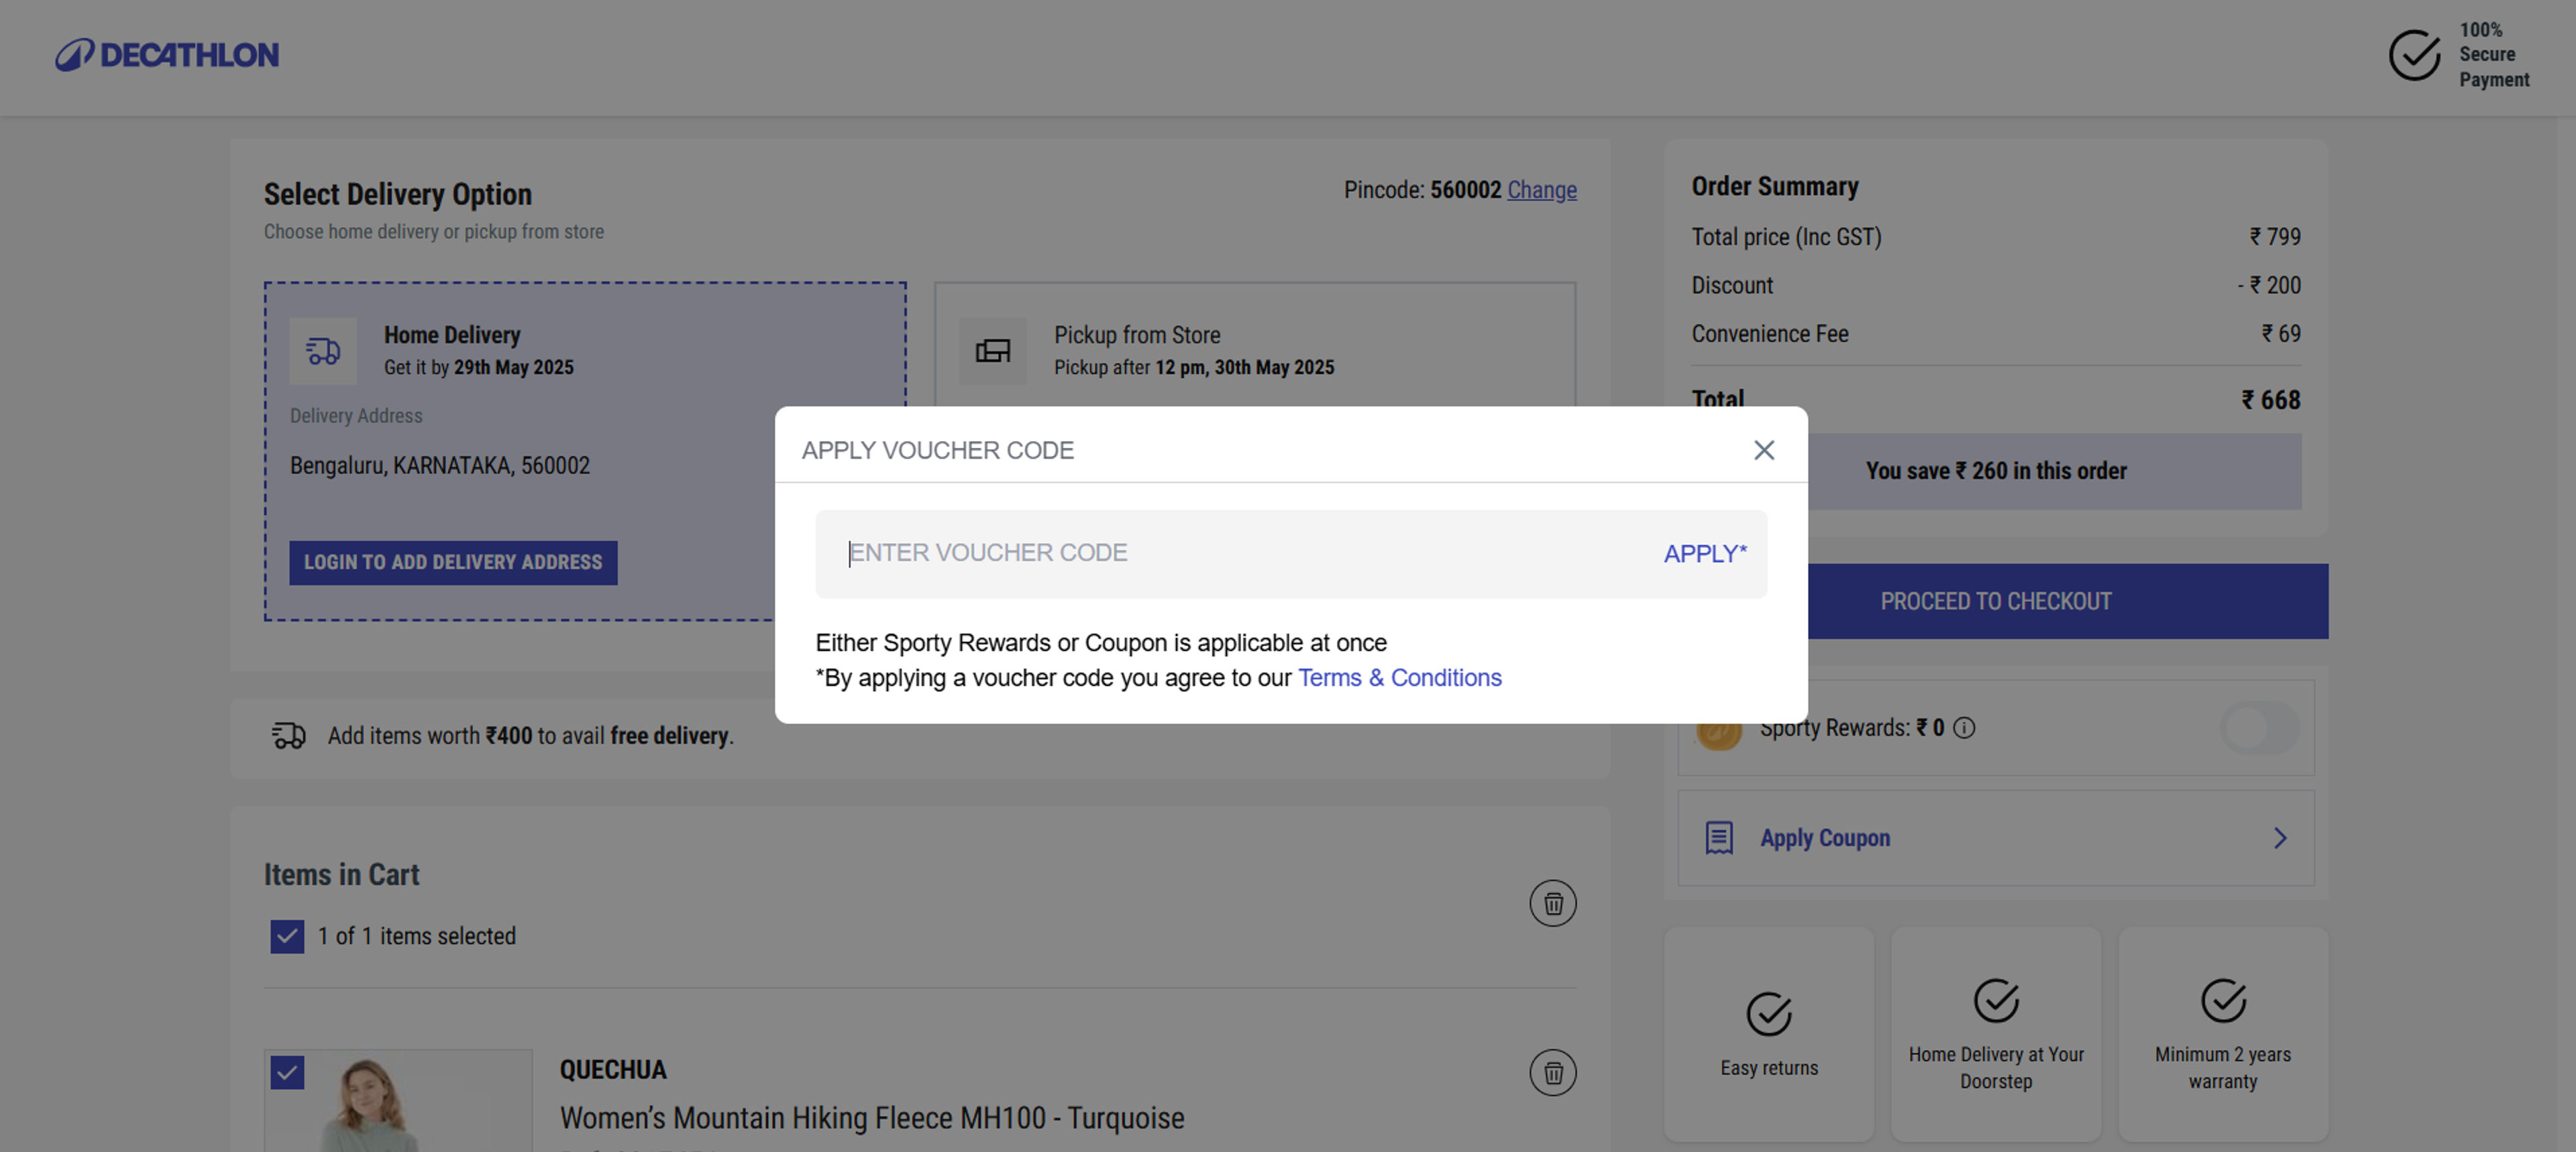This screenshot has height=1152, width=2576.
Task: Click the Sporty Rewards info icon
Action: pos(1964,728)
